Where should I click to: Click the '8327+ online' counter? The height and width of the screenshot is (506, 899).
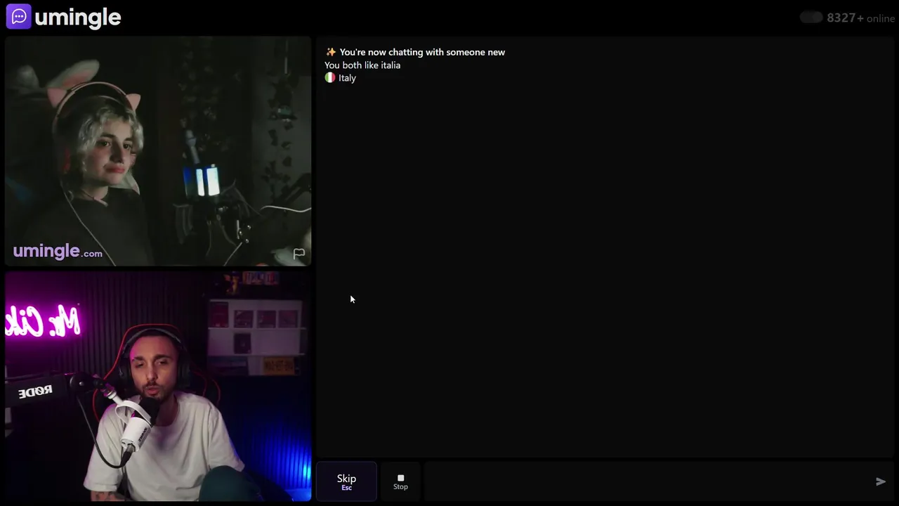coord(860,18)
